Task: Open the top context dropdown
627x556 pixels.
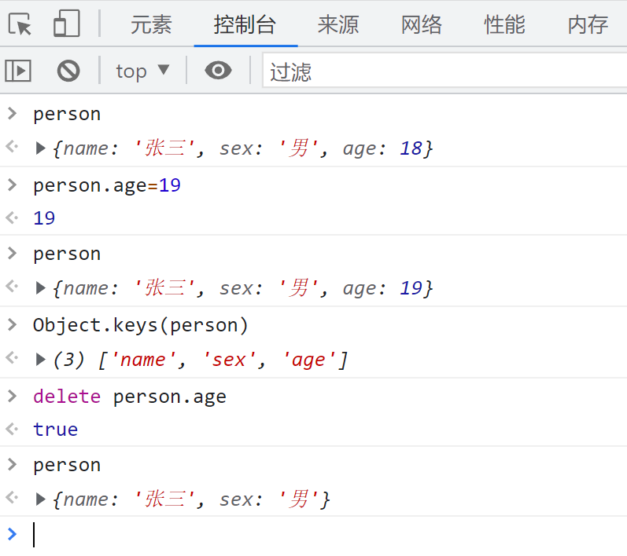Action: 142,71
